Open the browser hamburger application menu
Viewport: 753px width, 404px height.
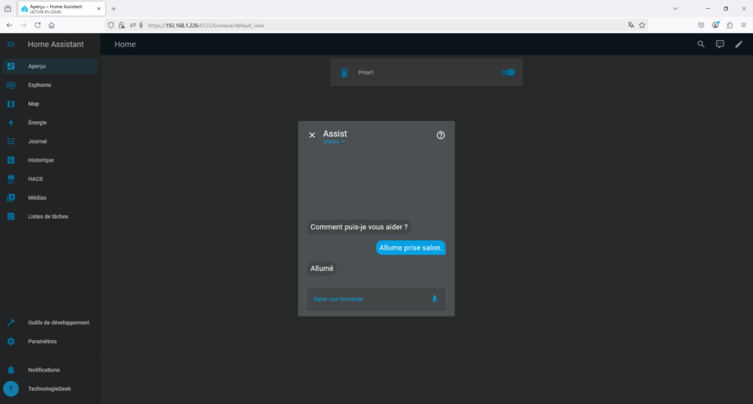(743, 26)
